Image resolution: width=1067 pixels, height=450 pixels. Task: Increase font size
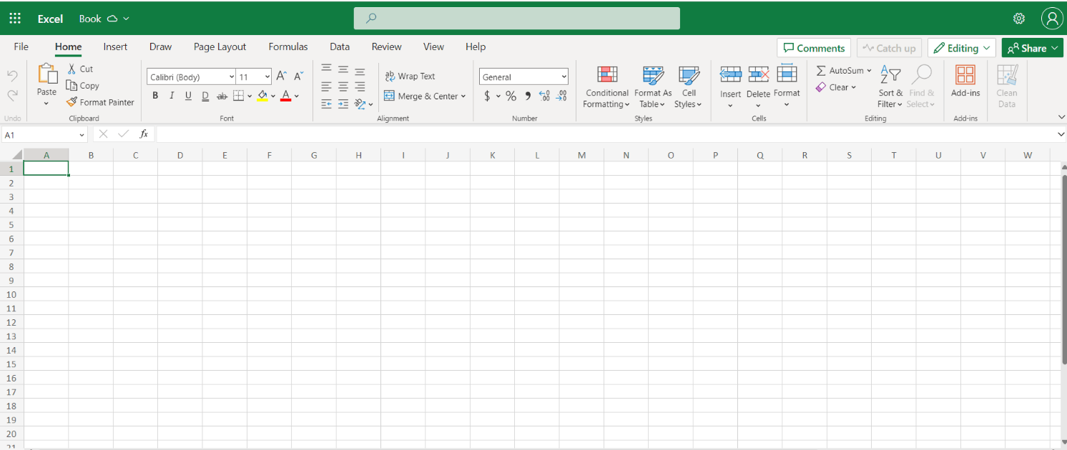[x=282, y=76]
